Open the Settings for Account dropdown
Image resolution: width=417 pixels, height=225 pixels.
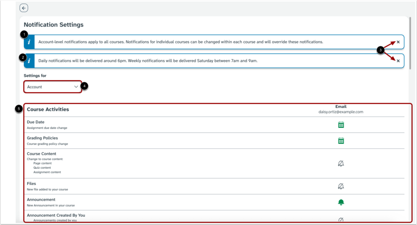coord(53,87)
